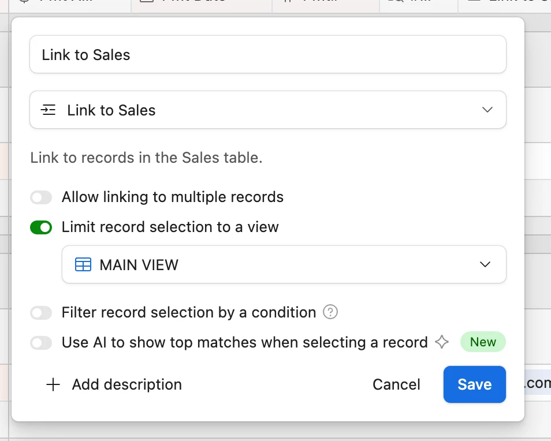Click the Use AI top matches label text

point(244,342)
